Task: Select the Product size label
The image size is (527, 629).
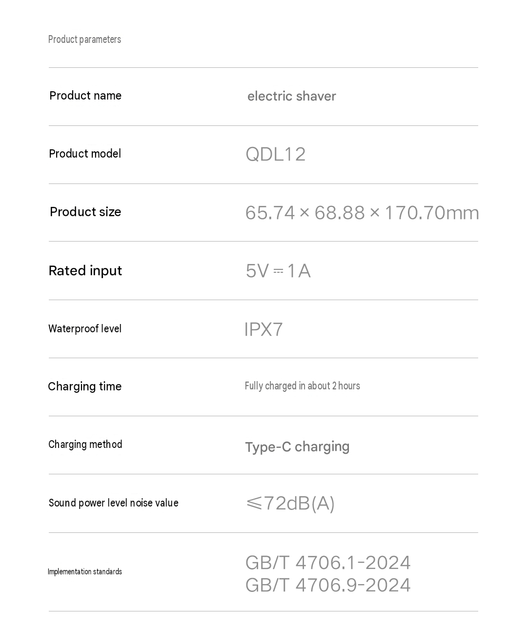Action: tap(85, 212)
